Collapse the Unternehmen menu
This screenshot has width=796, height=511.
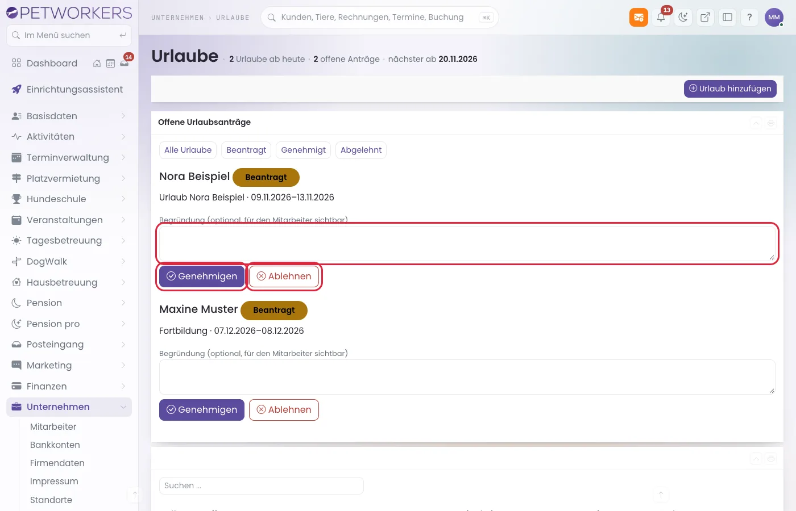pyautogui.click(x=69, y=407)
